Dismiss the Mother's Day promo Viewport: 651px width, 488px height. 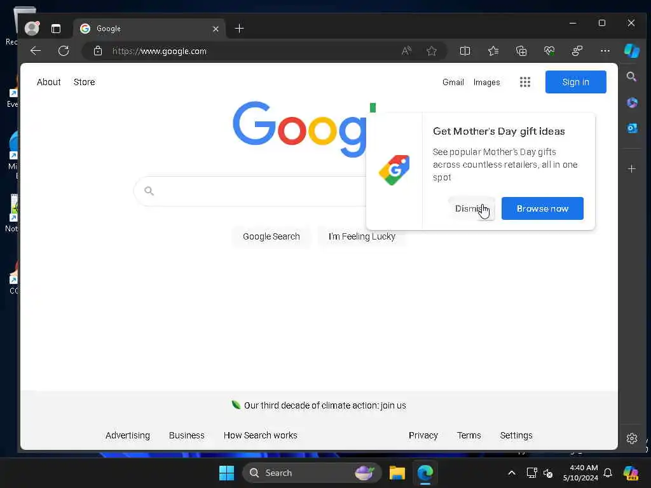click(472, 208)
